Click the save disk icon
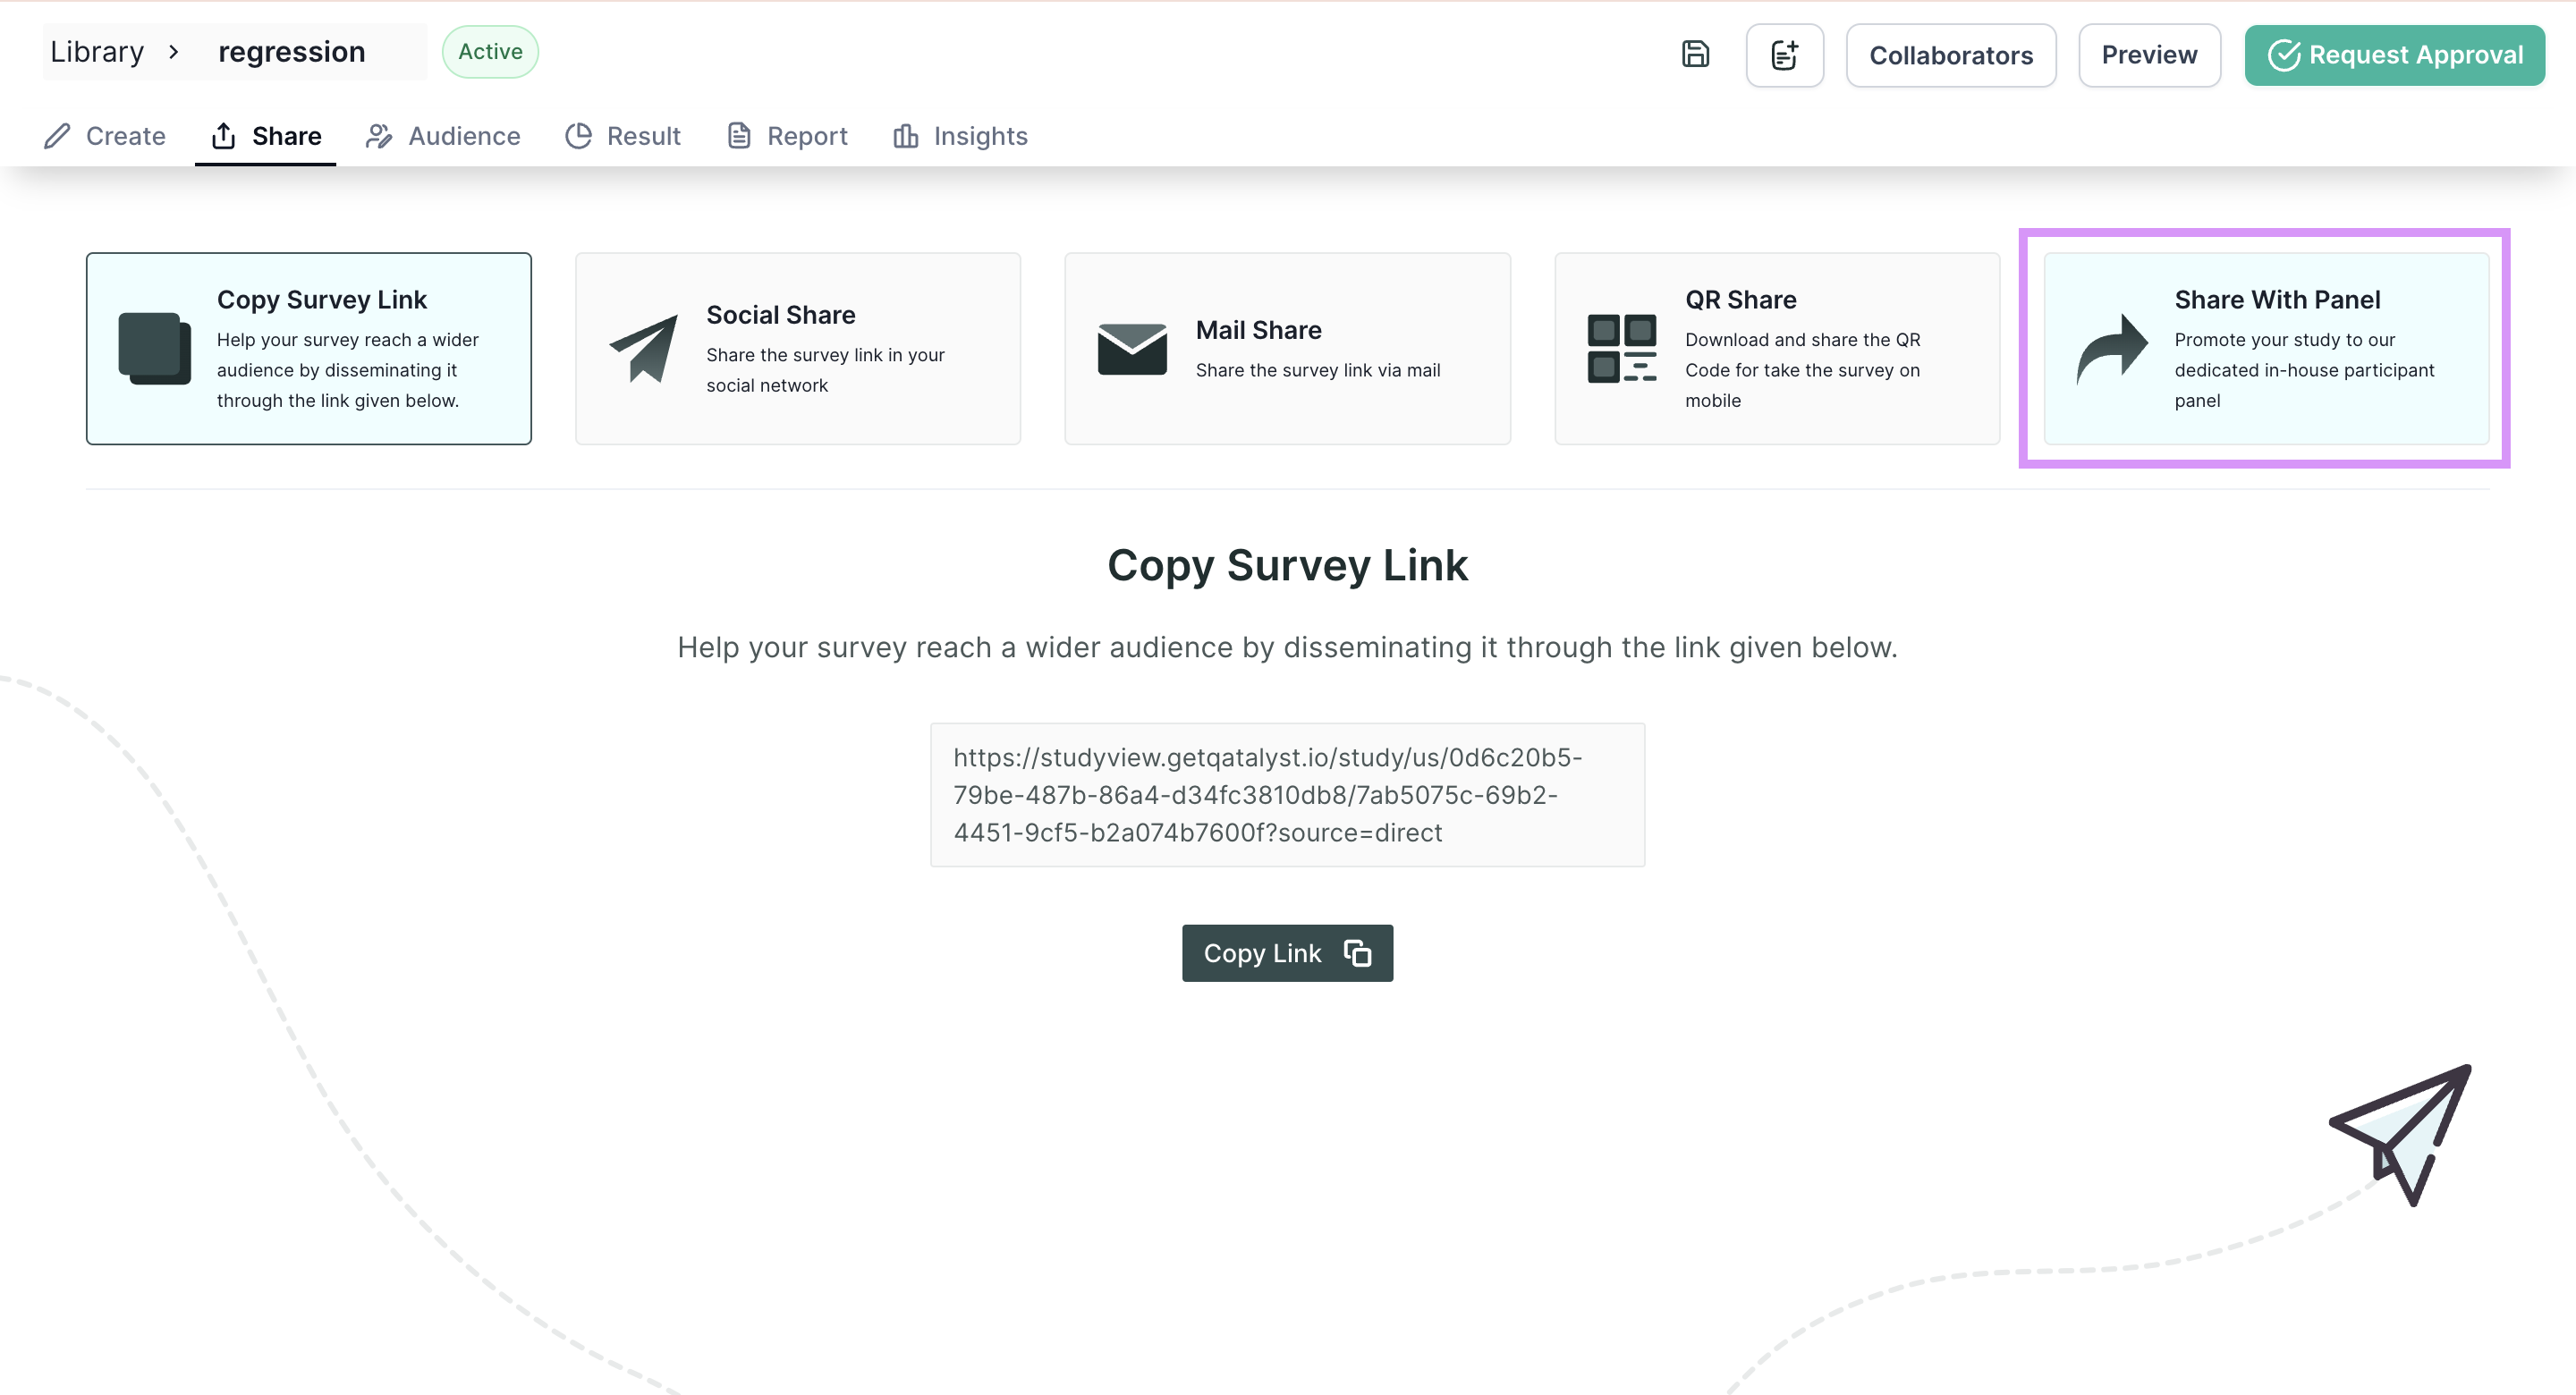 1695,54
